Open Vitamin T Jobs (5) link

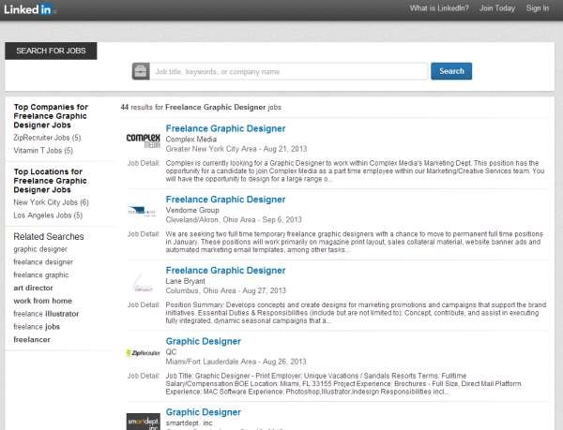pos(43,151)
